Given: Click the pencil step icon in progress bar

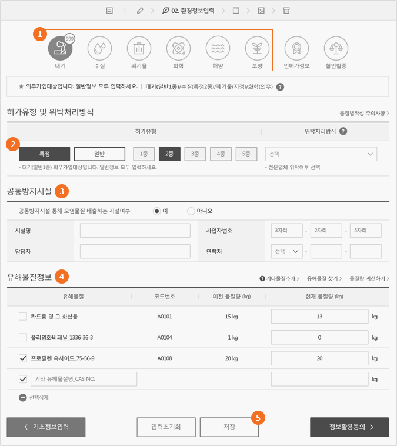Looking at the screenshot, I should coord(140,11).
